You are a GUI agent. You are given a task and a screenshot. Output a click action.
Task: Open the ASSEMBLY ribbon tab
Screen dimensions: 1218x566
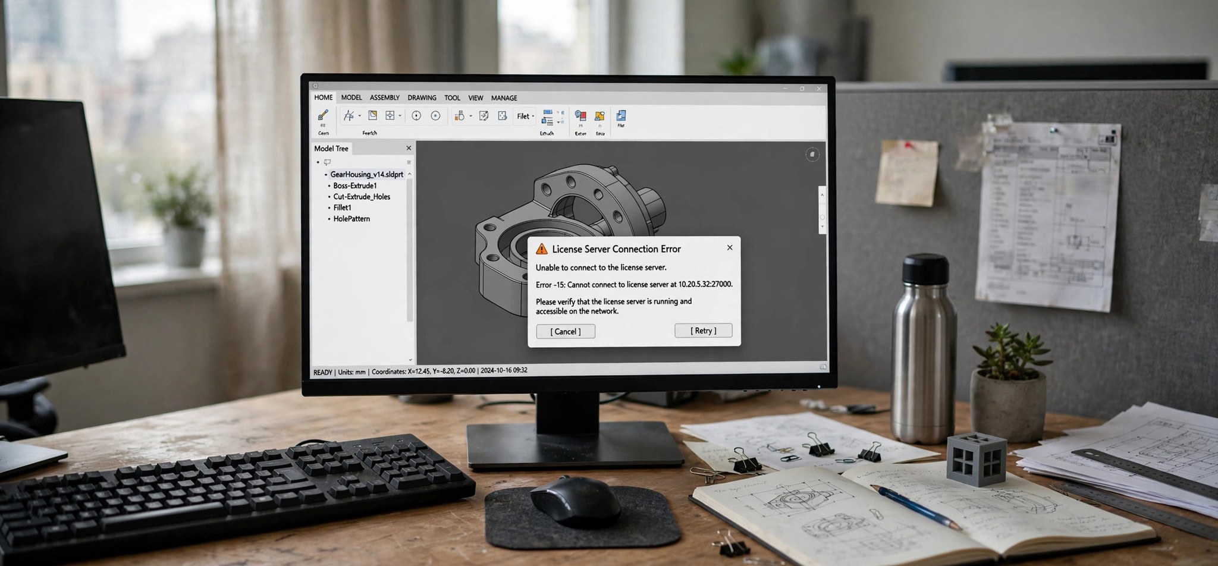tap(385, 98)
